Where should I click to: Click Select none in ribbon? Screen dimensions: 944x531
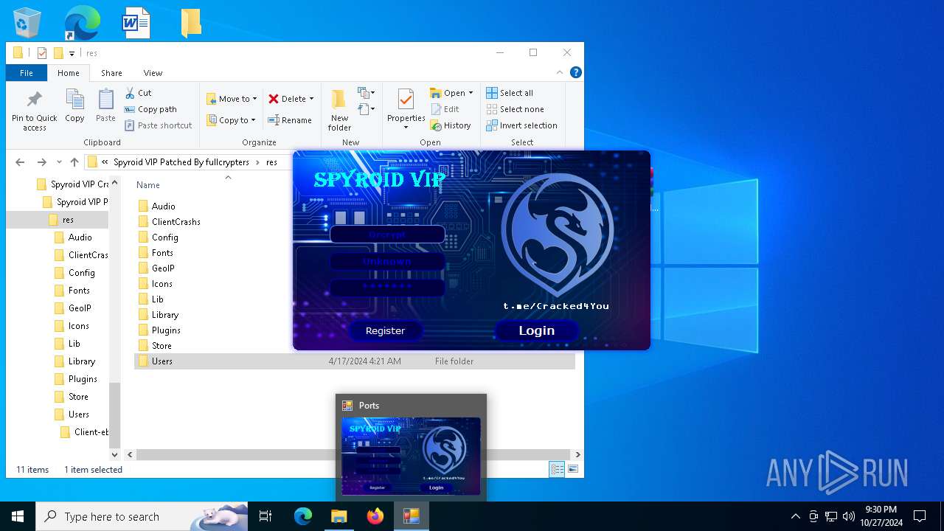pos(514,109)
